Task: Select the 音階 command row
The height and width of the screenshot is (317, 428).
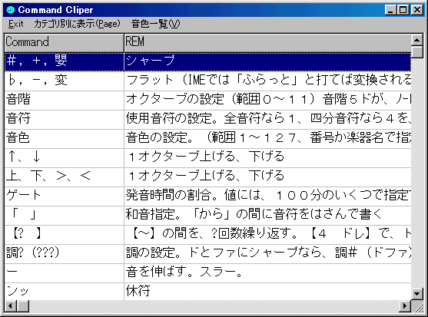Action: point(207,100)
